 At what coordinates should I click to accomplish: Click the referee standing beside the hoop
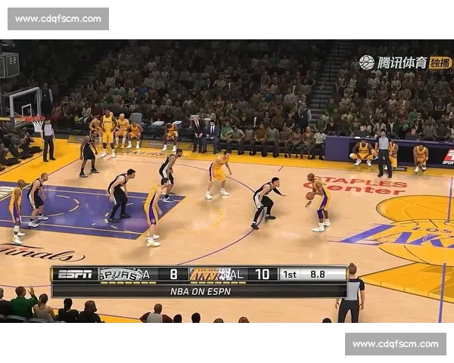(48, 140)
